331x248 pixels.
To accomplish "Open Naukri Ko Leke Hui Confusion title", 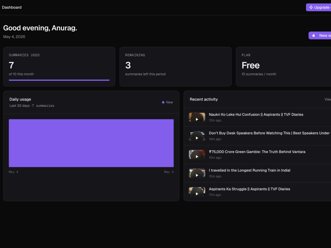I will (256, 114).
